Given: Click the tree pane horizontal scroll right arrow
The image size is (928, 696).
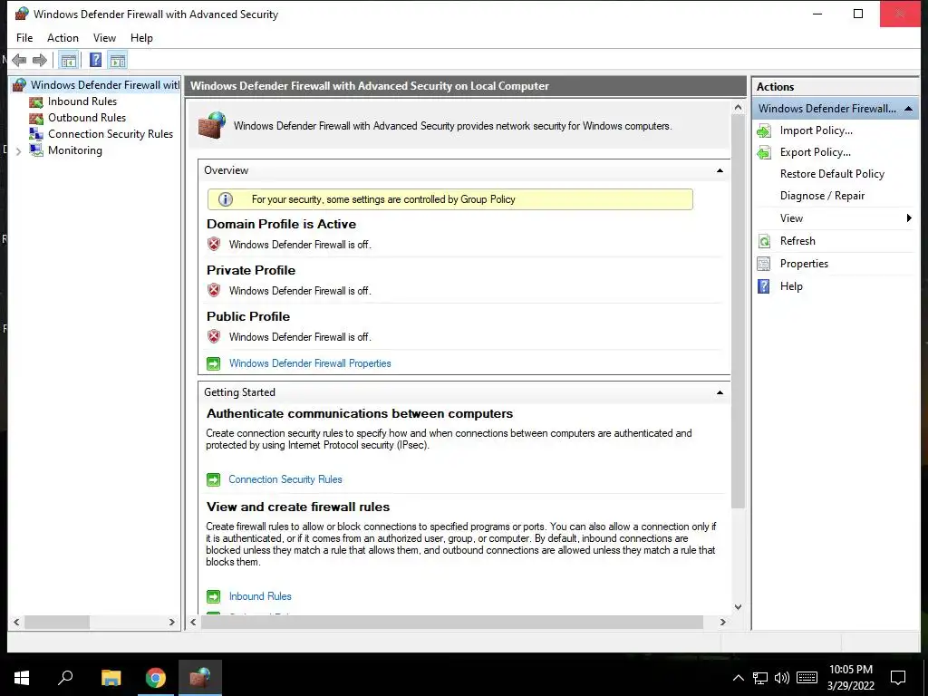Looking at the screenshot, I should (x=172, y=622).
